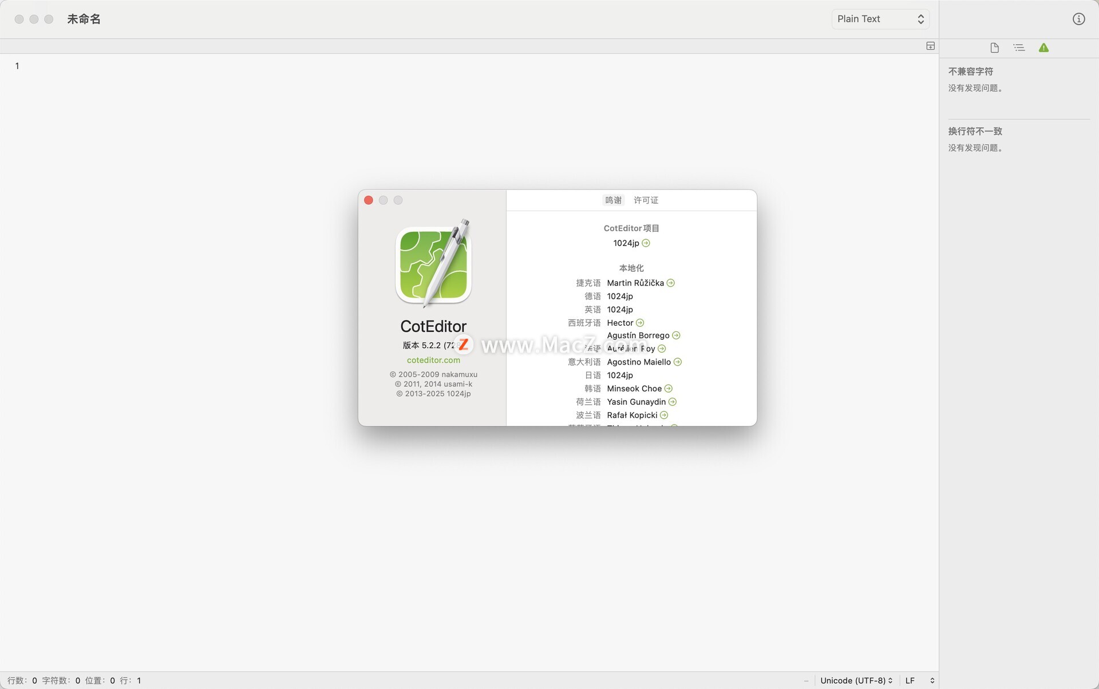Click line number 1 in gutter
This screenshot has width=1099, height=689.
17,66
